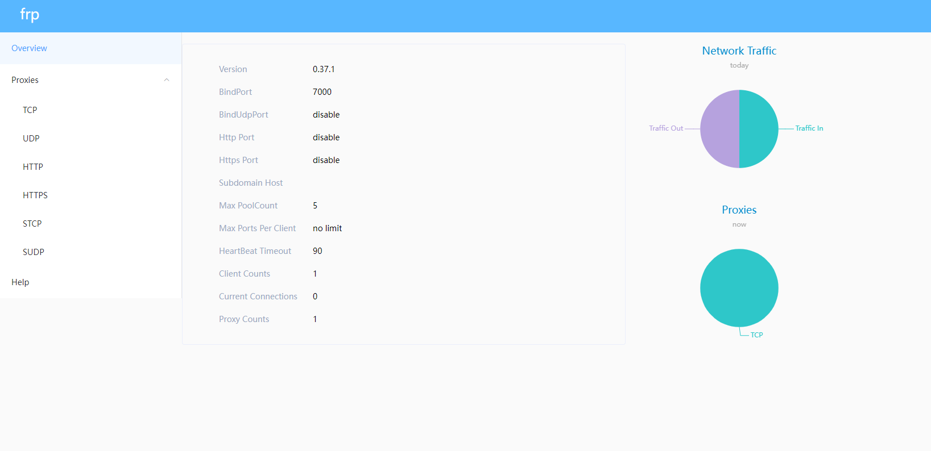931x451 pixels.
Task: Click the Http Port label
Action: point(237,137)
